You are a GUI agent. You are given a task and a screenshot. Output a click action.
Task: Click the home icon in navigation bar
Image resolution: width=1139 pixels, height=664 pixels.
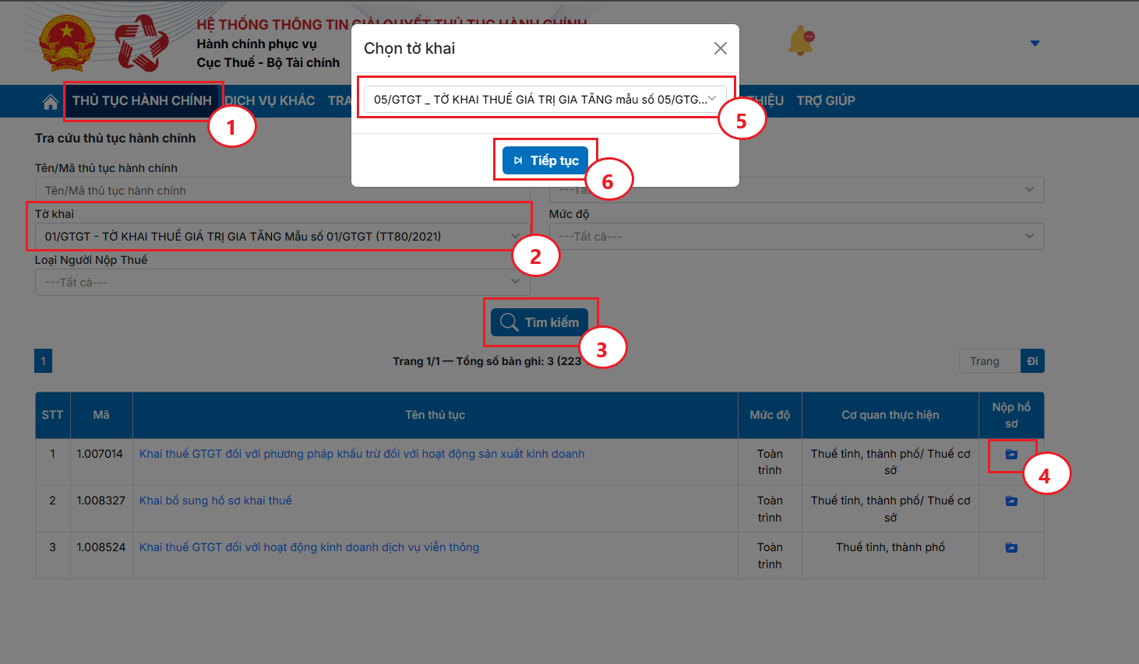(51, 102)
